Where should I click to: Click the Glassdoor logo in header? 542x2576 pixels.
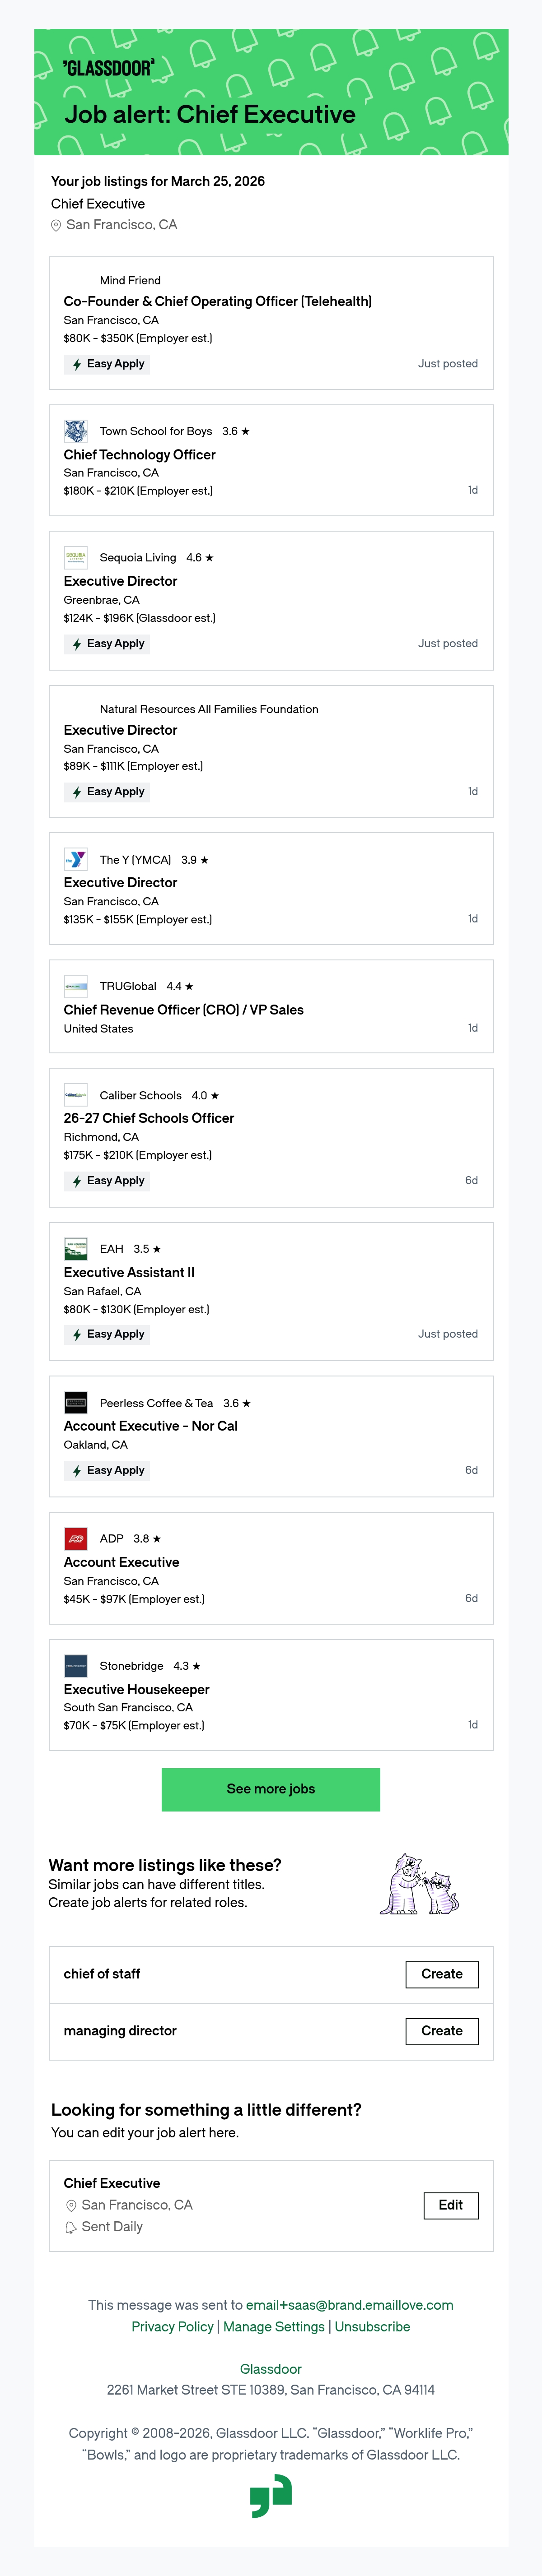pyautogui.click(x=108, y=68)
